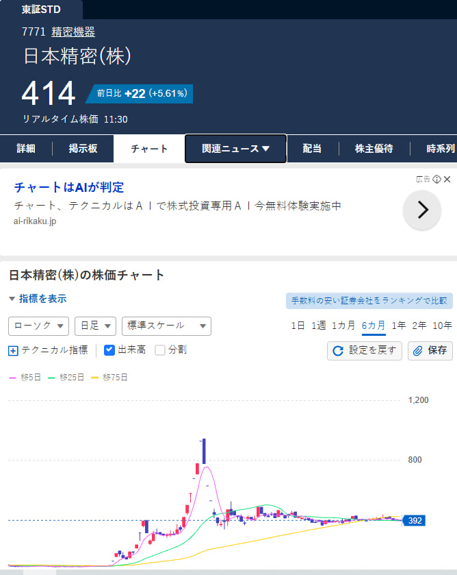The image size is (457, 575).
Task: Open the チャートはAIが判定 ad headline
Action: [x=69, y=187]
